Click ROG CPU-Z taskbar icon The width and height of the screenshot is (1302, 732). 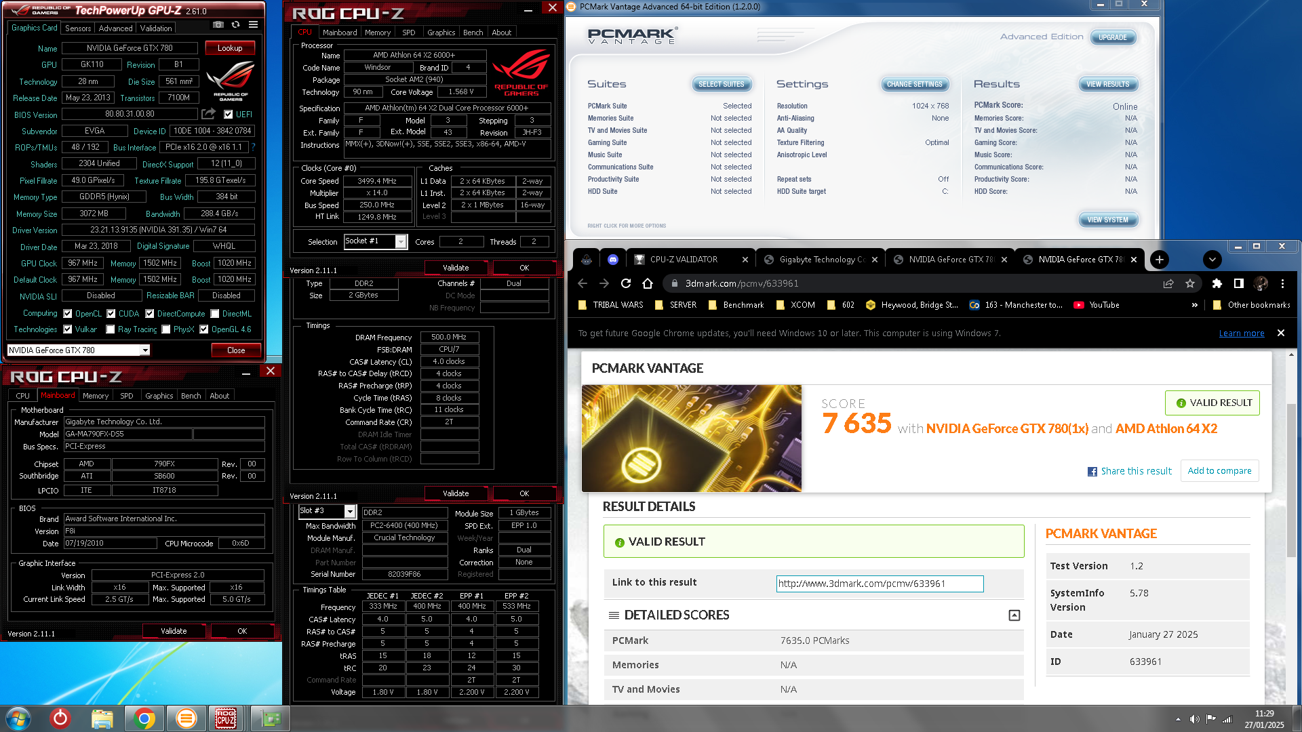(x=226, y=718)
